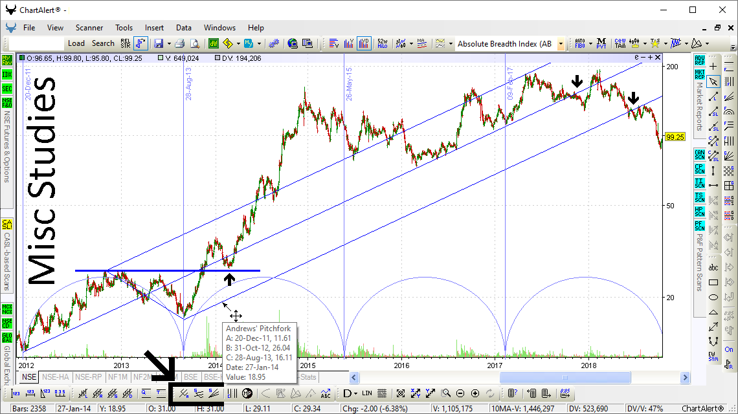This screenshot has width=738, height=414.
Task: Expand the AUTO FIBO dropdown arrow
Action: click(x=590, y=44)
